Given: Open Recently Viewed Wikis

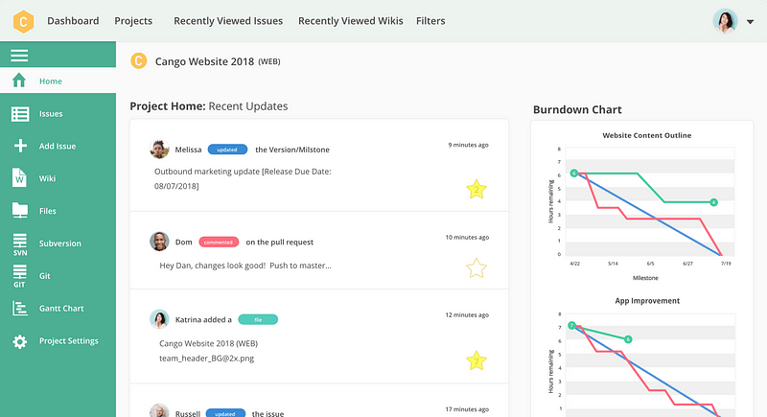Looking at the screenshot, I should pyautogui.click(x=351, y=21).
